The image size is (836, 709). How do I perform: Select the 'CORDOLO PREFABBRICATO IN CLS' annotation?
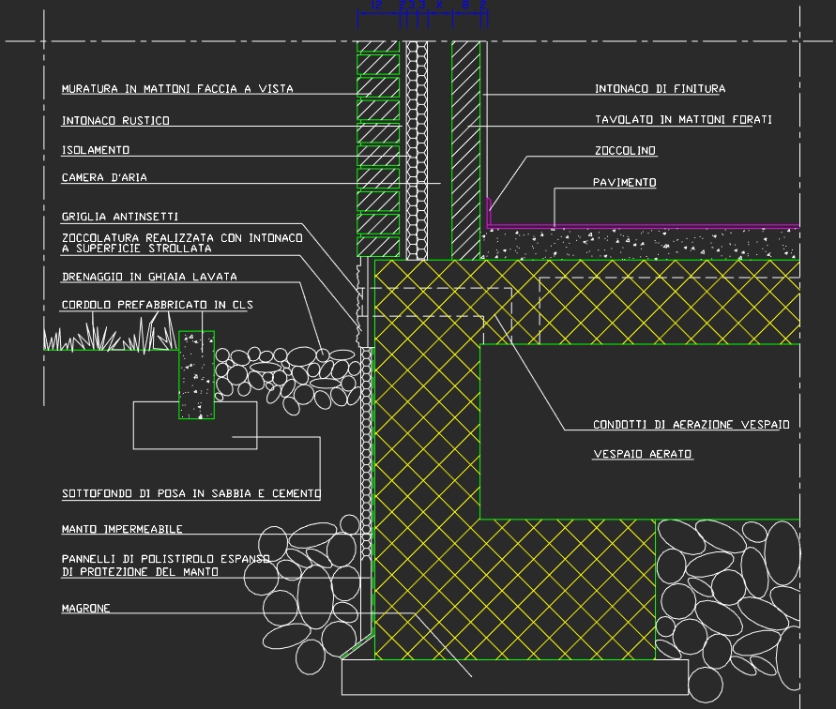[157, 305]
